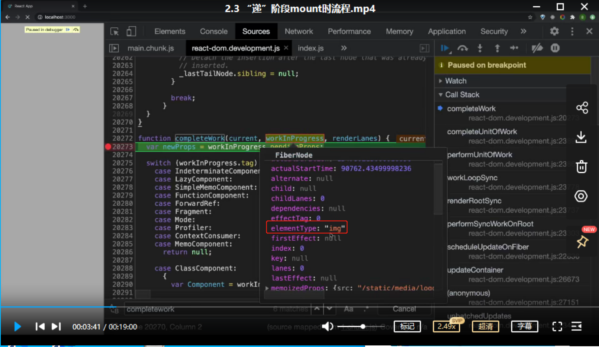
Task: Open playback speed 2.49x options
Action: (447, 326)
